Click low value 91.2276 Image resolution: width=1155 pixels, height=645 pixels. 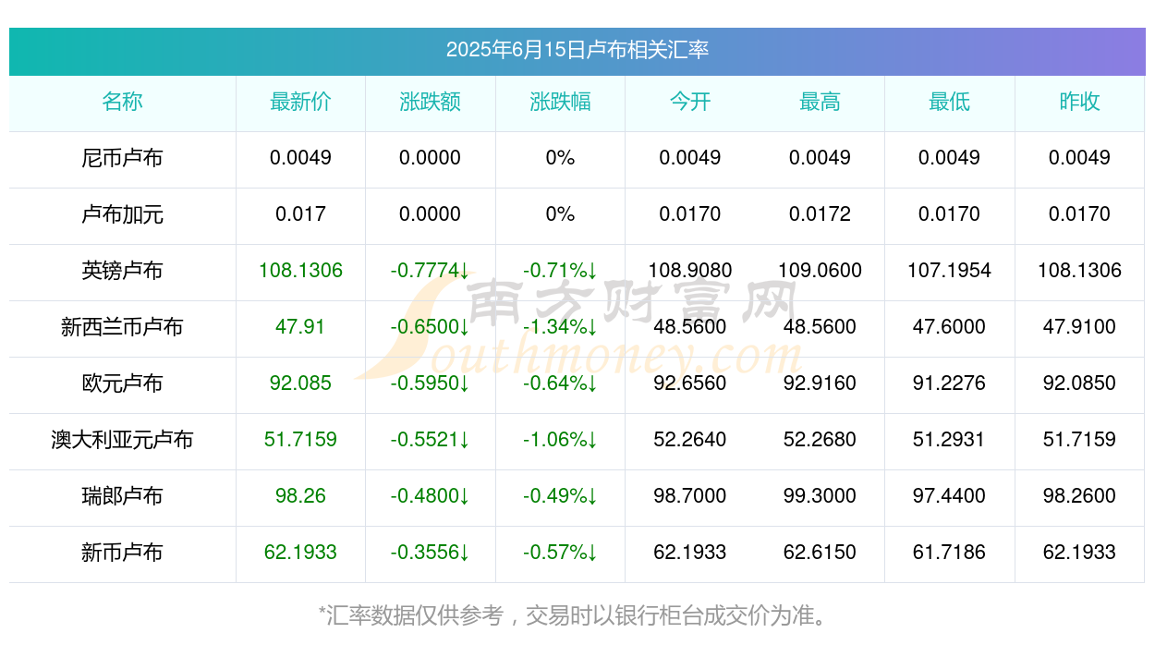tap(949, 383)
